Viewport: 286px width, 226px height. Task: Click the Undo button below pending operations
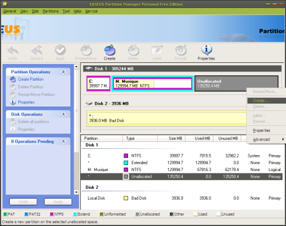tap(23, 201)
